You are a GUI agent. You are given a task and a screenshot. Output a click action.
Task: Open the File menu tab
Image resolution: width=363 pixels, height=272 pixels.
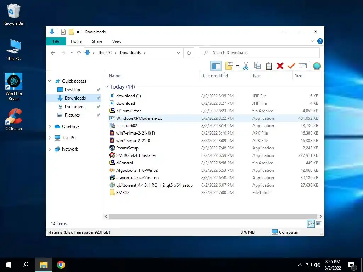pyautogui.click(x=56, y=41)
